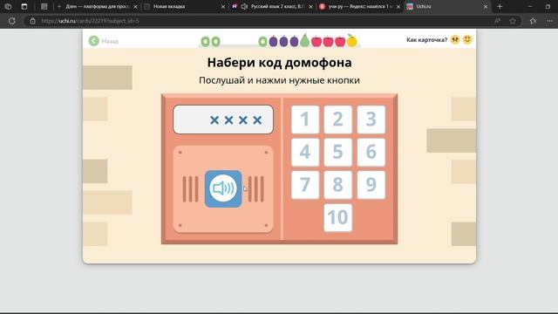Click the yellow lemon progress icon
Viewport: 558px width, 314px height.
pos(351,41)
